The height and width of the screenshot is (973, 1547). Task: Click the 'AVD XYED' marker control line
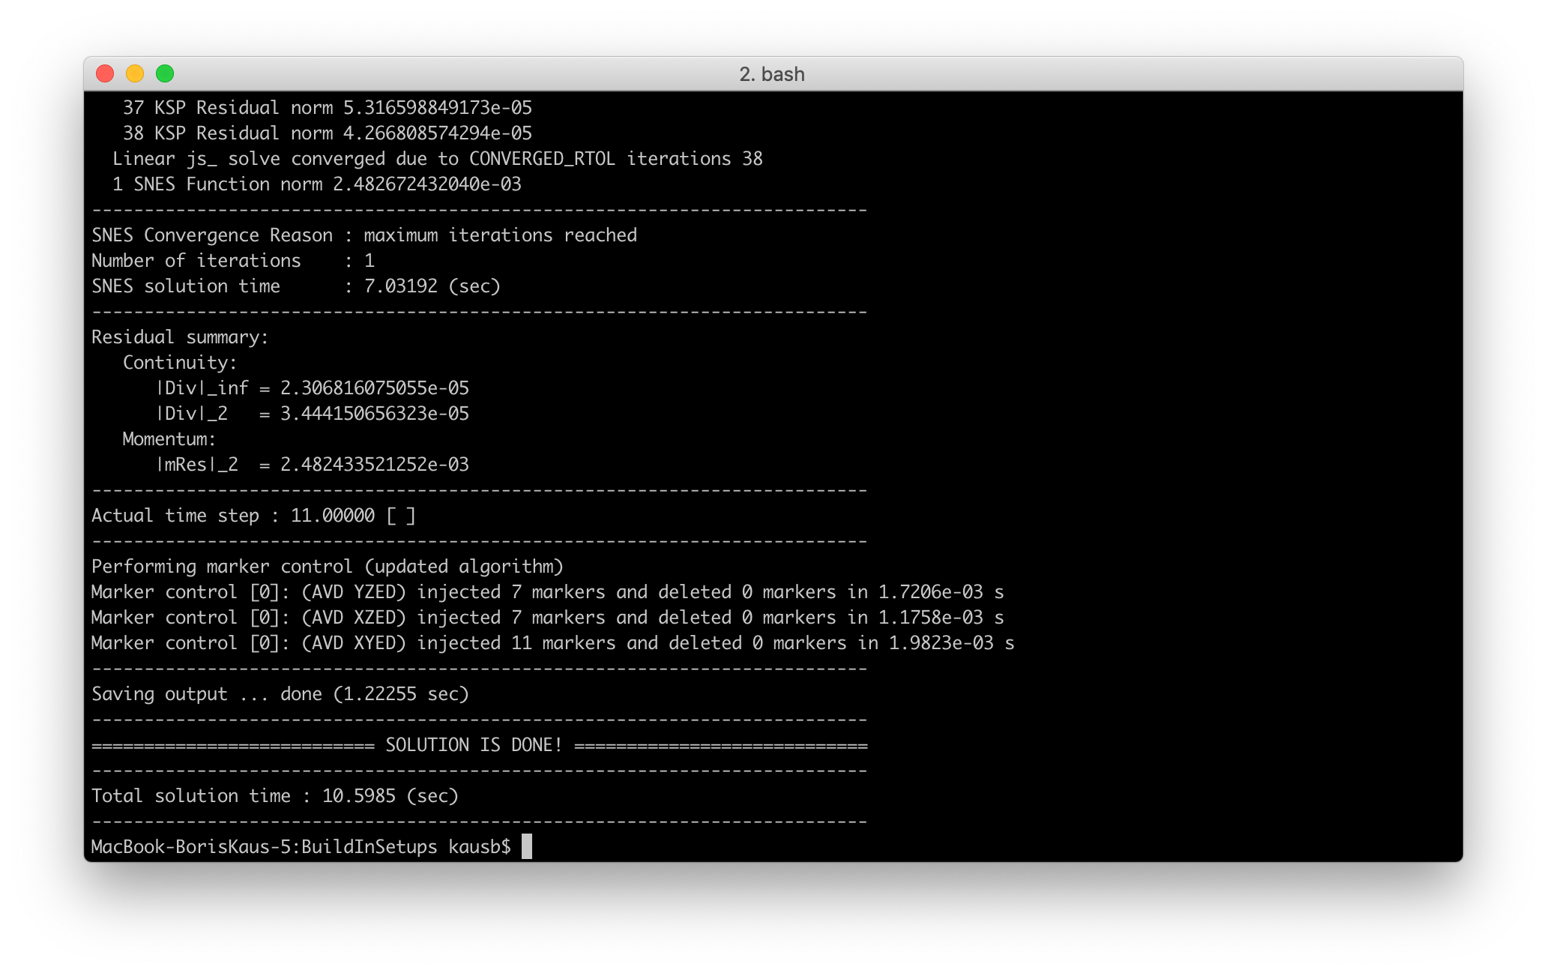tap(553, 643)
